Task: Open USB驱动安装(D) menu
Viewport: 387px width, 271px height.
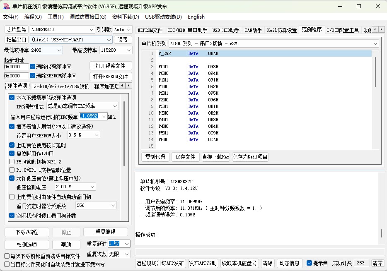Action: point(163,17)
